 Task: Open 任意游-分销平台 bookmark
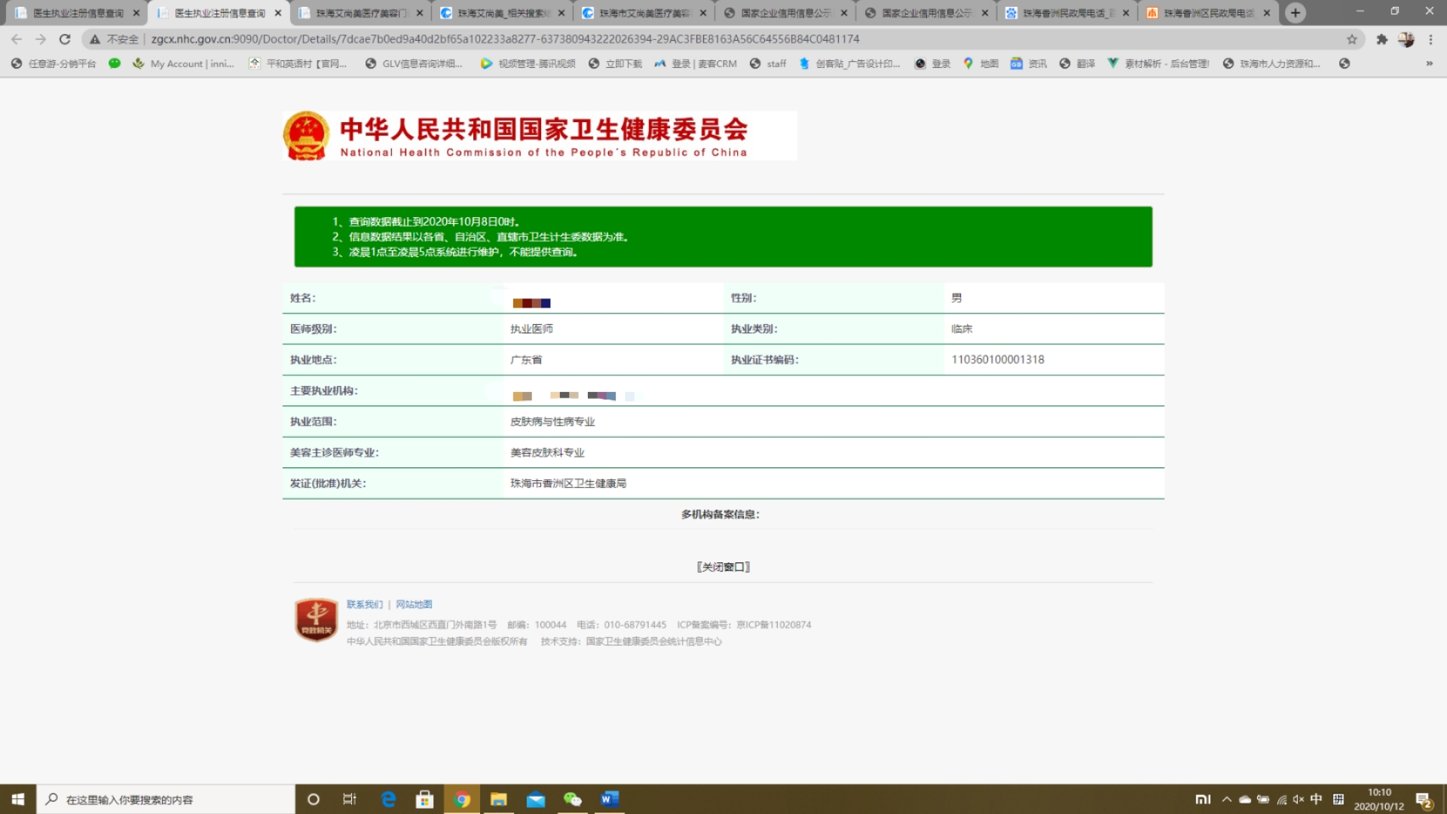(54, 63)
